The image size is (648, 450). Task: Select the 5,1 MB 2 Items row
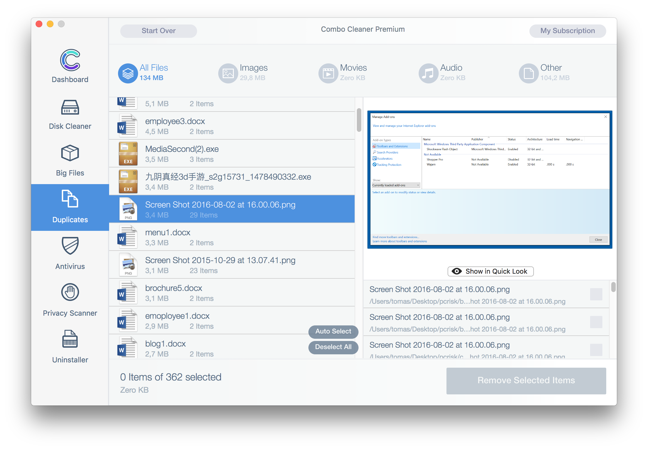[232, 104]
